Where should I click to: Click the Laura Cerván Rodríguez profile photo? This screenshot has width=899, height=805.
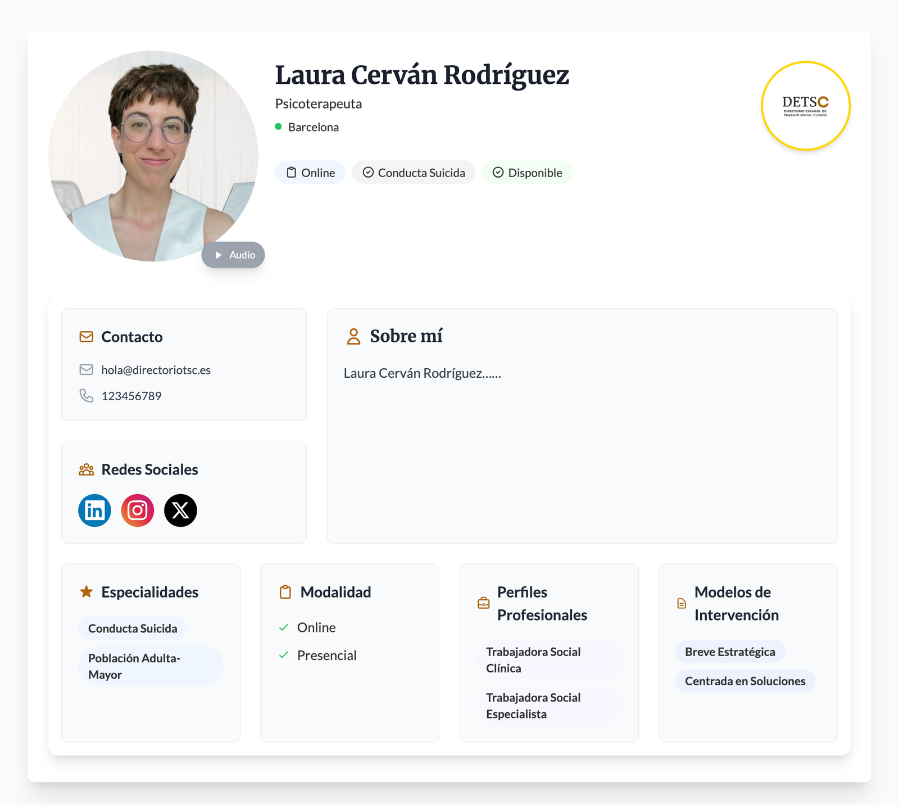153,156
